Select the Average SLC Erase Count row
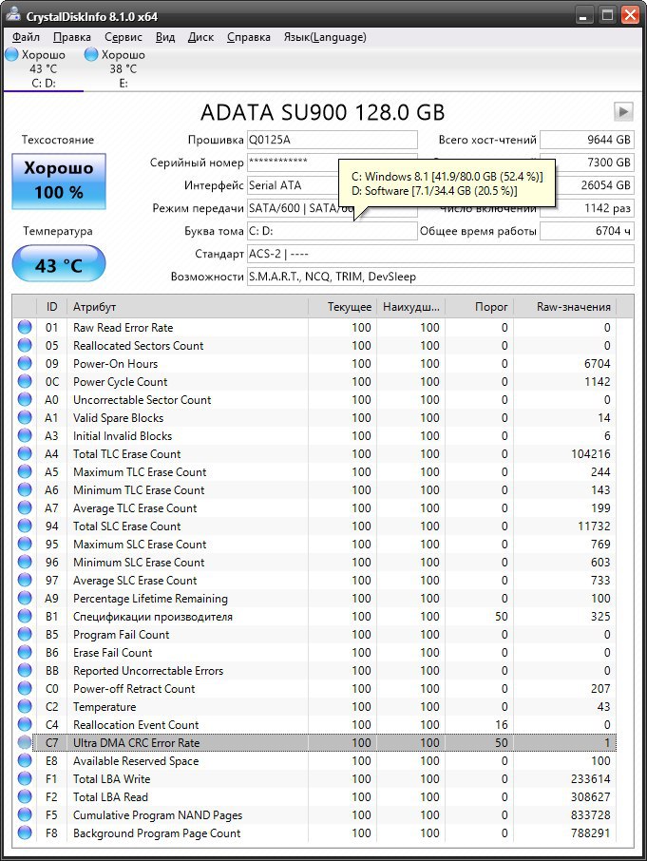The width and height of the screenshot is (647, 861). (314, 581)
